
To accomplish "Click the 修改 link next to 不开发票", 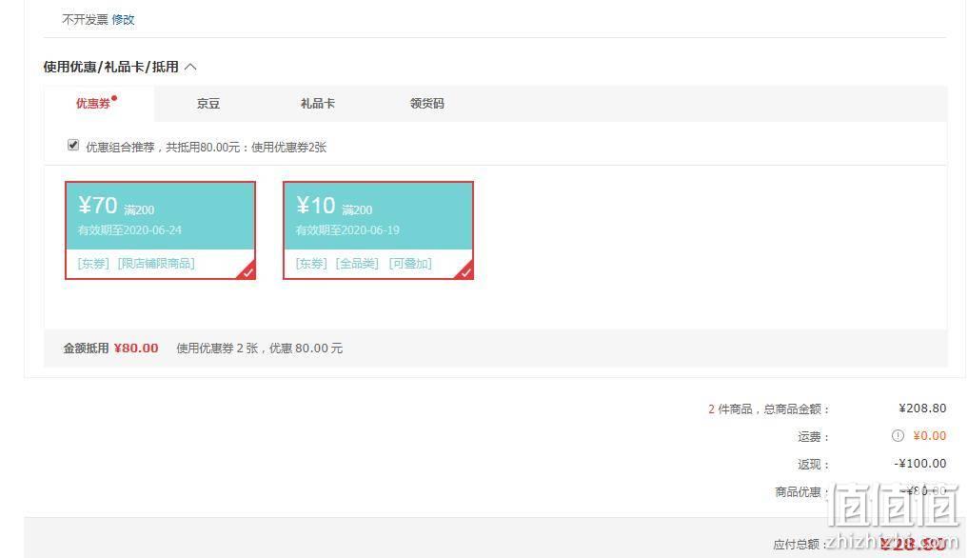I will [123, 20].
